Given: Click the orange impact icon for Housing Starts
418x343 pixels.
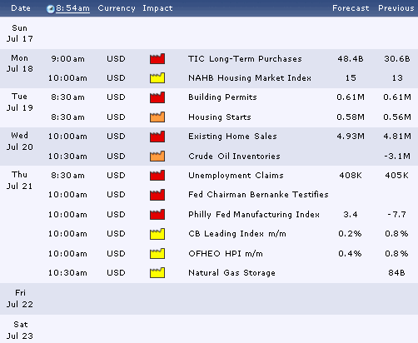Looking at the screenshot, I should coord(157,117).
